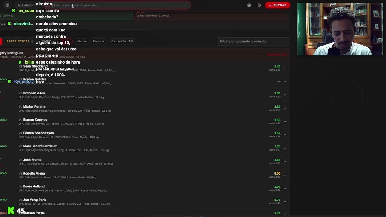Viewport: 386px width, 217px height.
Task: Select opponent name Marc-André Barriault
Action: click(x=40, y=146)
